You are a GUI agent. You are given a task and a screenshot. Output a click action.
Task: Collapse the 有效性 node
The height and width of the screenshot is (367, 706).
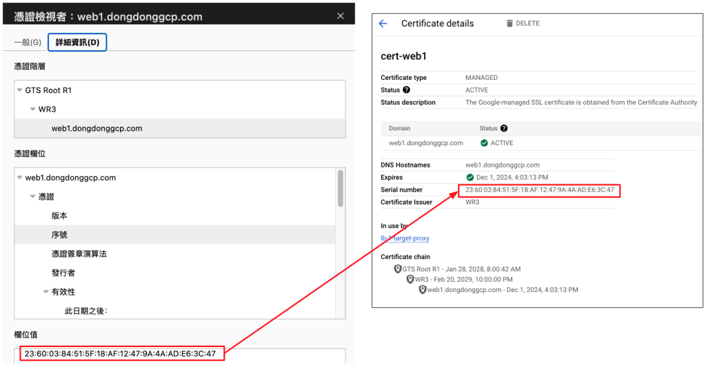point(46,292)
